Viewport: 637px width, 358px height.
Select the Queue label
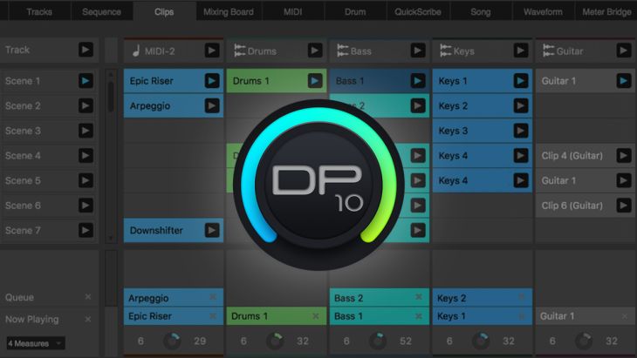pos(19,297)
